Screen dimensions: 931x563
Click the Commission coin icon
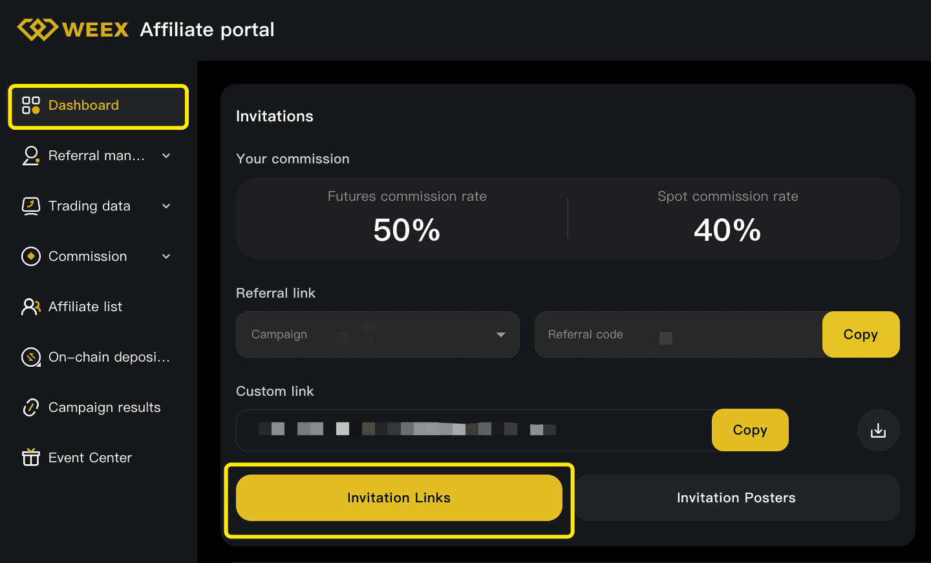click(x=31, y=256)
